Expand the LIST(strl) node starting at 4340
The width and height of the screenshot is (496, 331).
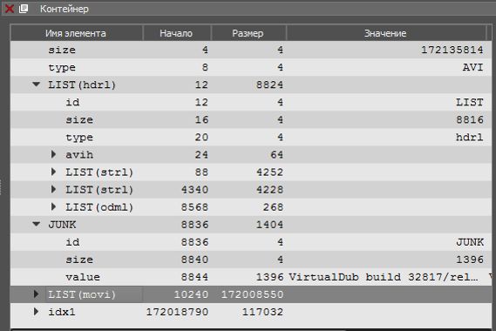tap(53, 189)
